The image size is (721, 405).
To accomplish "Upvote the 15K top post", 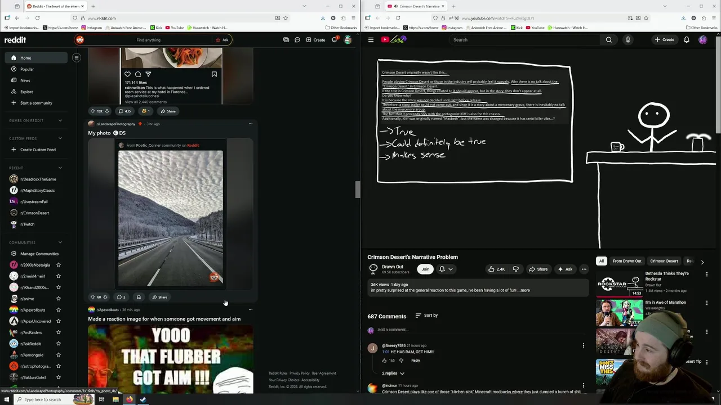I will point(93,111).
